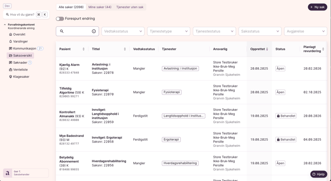Open Kommunikasjon from the sidebar
Screen dimensions: 331x181
pyautogui.click(x=25, y=48)
